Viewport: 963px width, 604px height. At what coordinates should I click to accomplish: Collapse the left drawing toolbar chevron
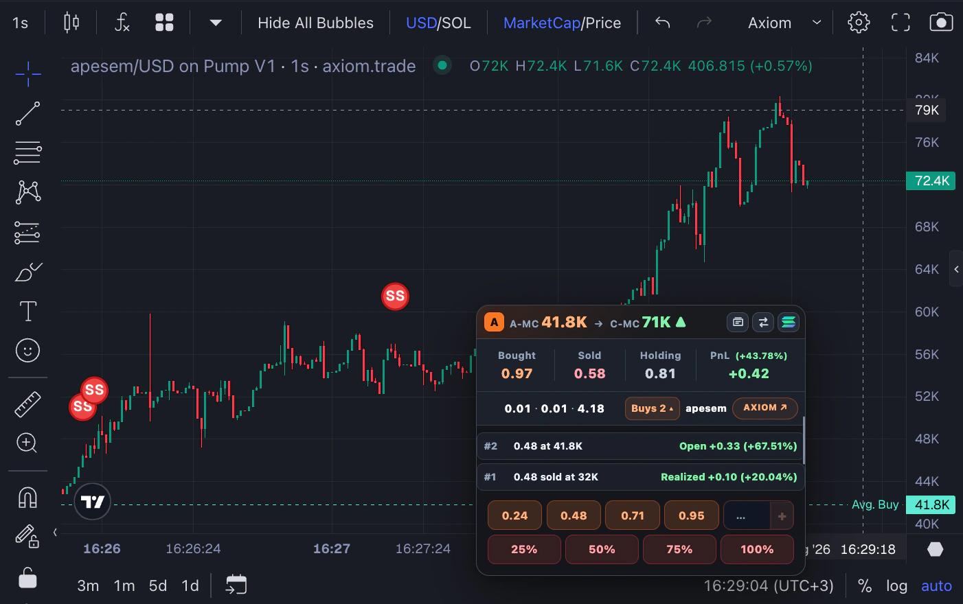[x=55, y=532]
